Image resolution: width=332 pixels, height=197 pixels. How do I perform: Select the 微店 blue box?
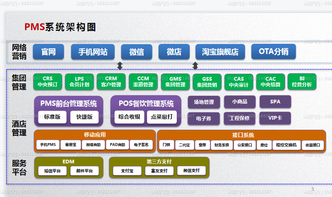click(174, 52)
